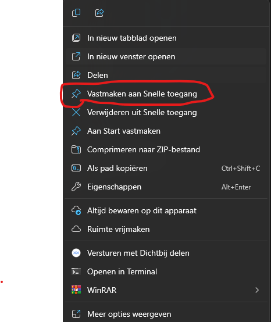Click the pin icon for Snelle toegang
This screenshot has height=322, width=271.
click(76, 94)
